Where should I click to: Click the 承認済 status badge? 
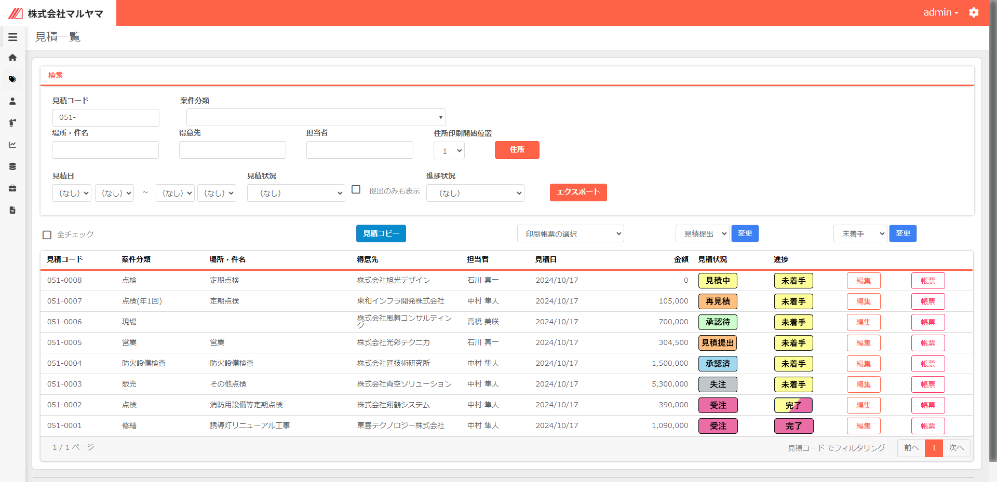(718, 364)
